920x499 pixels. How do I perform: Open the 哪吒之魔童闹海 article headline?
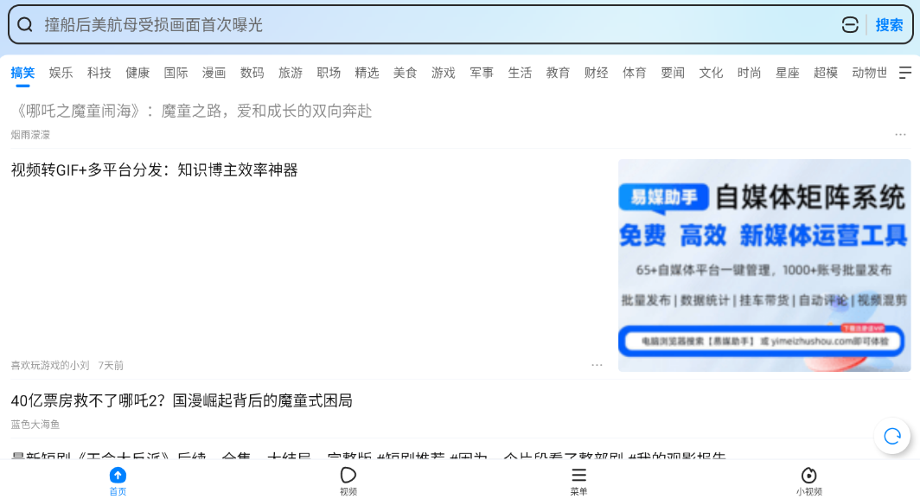pos(191,111)
